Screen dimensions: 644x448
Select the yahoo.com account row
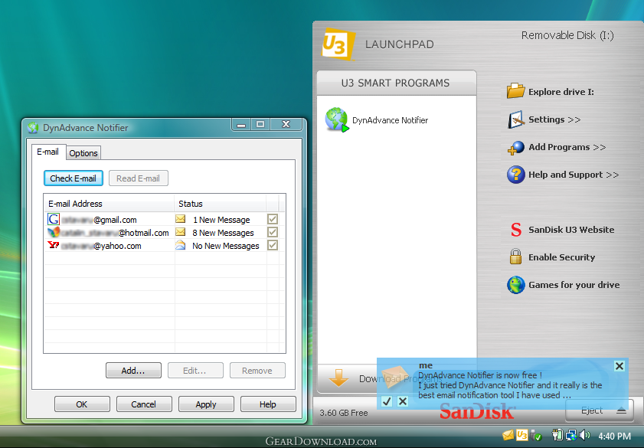[x=165, y=246]
